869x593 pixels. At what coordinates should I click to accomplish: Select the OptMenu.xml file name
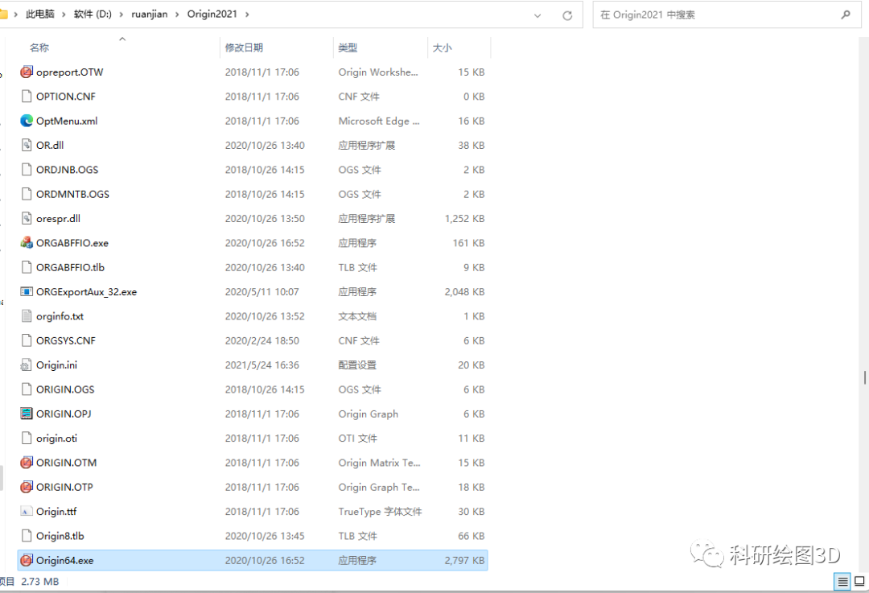tap(67, 121)
